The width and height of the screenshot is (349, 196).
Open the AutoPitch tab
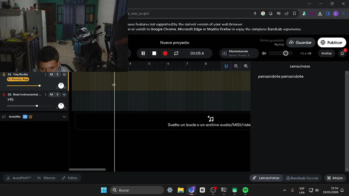(19, 178)
